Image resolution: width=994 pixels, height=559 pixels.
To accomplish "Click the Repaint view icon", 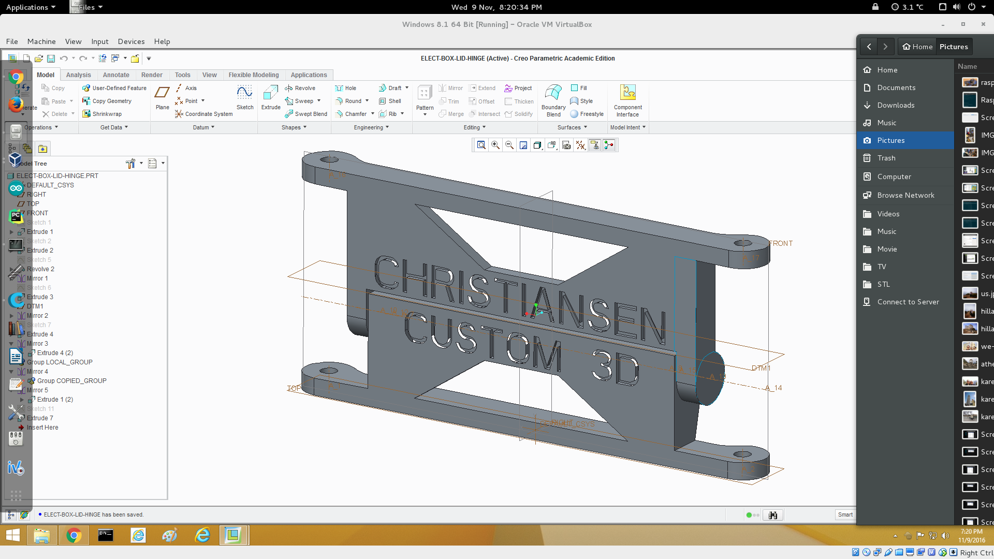I will coord(523,145).
